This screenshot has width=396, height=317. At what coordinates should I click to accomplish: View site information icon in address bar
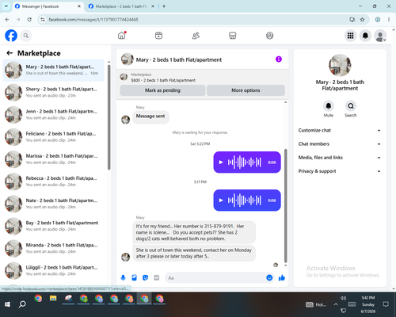click(43, 20)
